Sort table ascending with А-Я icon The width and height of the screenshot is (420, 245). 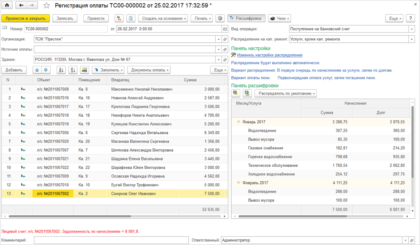click(x=61, y=70)
